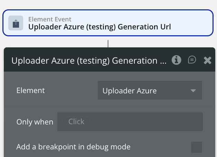Click the upload icon in the event block
The width and height of the screenshot is (217, 157).
click(16, 23)
